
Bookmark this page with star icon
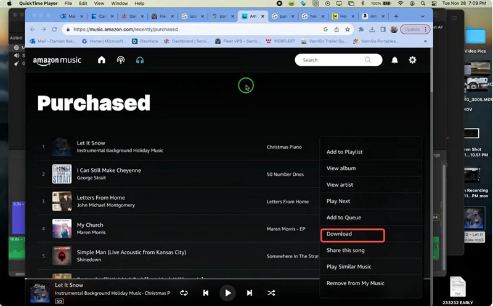[348, 29]
